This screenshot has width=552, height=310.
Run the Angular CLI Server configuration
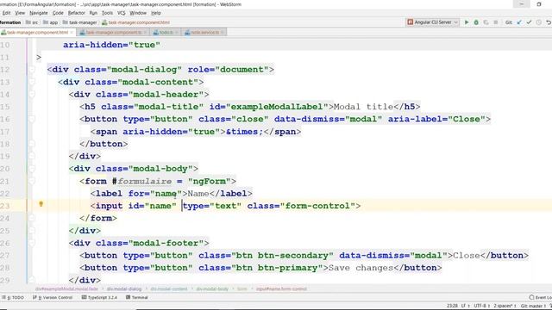[x=467, y=22]
